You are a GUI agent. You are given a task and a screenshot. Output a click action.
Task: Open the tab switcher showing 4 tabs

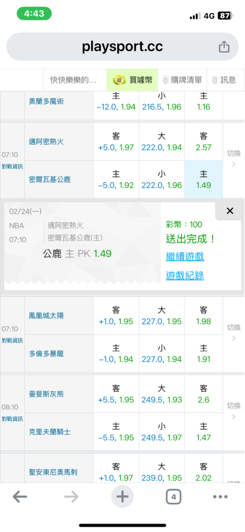tap(173, 497)
